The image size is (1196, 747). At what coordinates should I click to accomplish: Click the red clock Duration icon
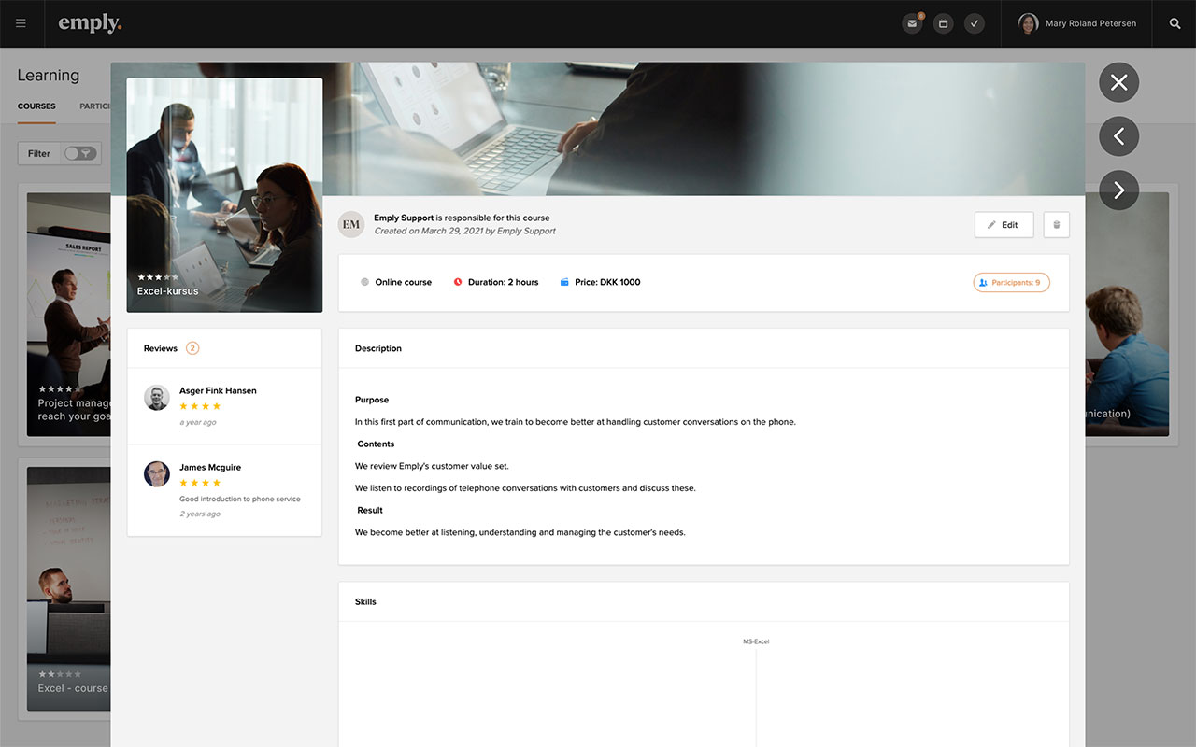(x=458, y=282)
